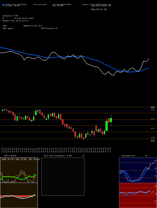Viewport: 157px width, 208px height.
Task: Click the last green candlestick on the chart
Action: click(111, 120)
